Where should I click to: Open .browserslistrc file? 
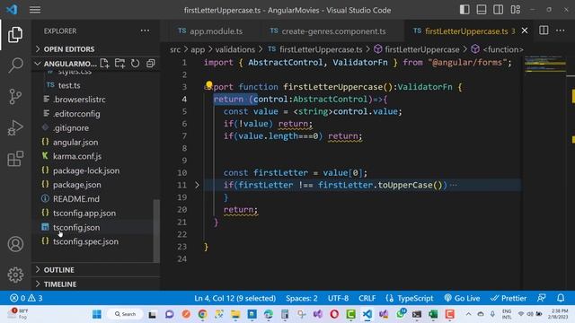pyautogui.click(x=79, y=100)
